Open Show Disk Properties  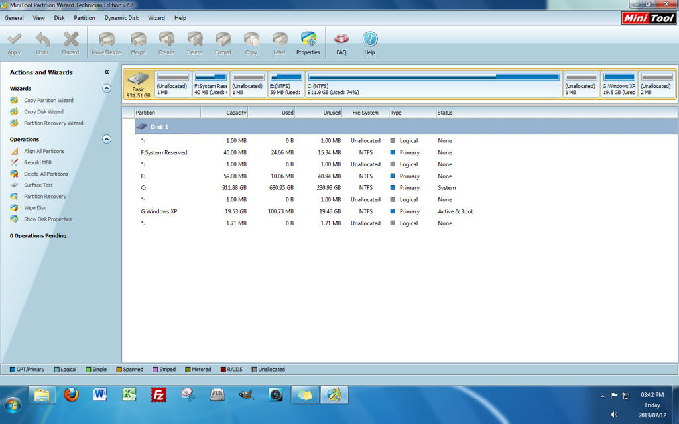point(48,219)
